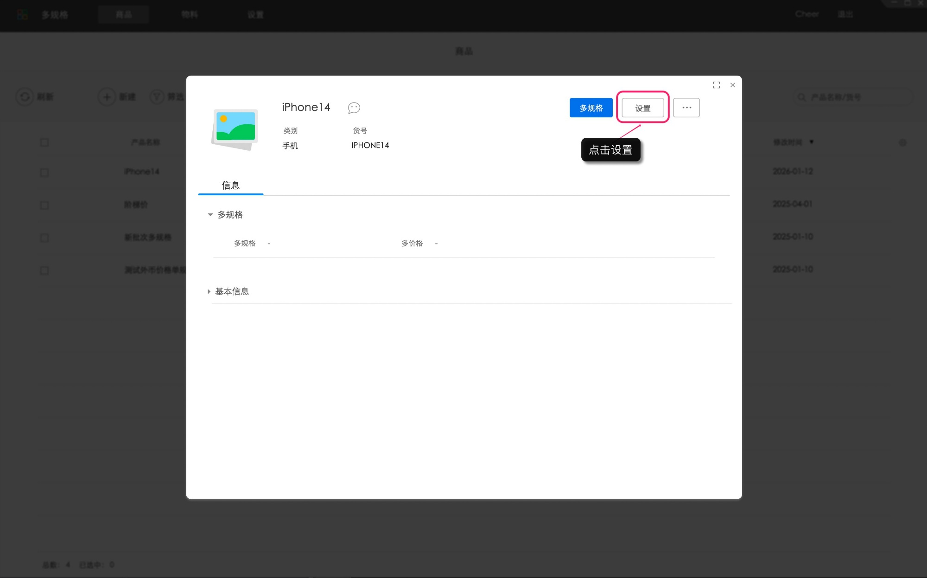Viewport: 927px width, 578px height.
Task: Open the 设置 item in the top navigation
Action: point(255,14)
